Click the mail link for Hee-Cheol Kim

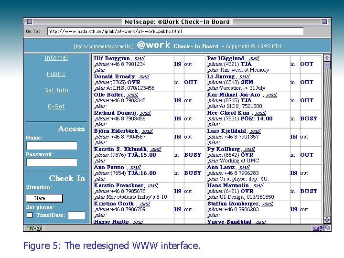click(260, 113)
